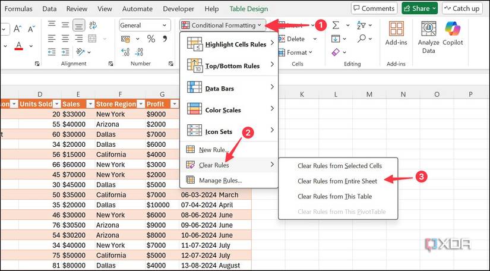Open the Delete dropdown arrow

(315, 39)
